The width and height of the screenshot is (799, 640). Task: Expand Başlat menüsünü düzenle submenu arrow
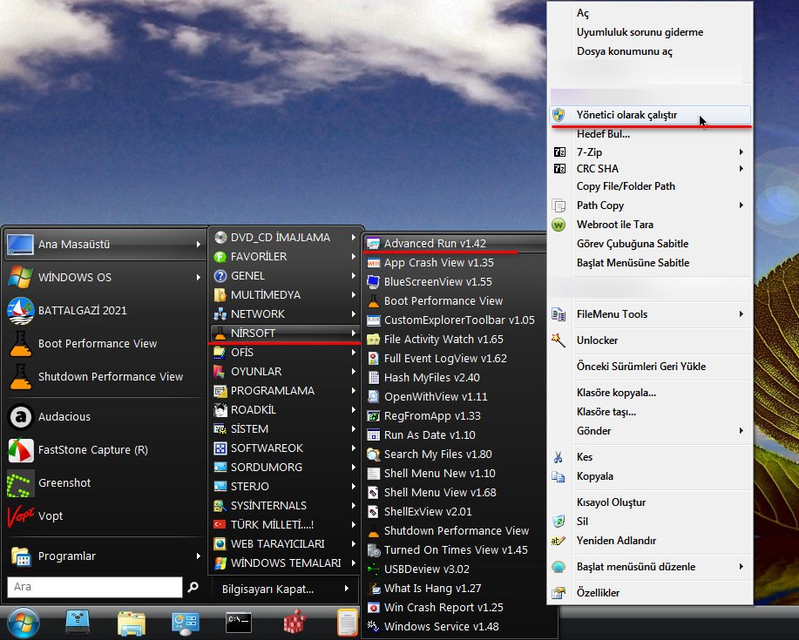point(741,567)
